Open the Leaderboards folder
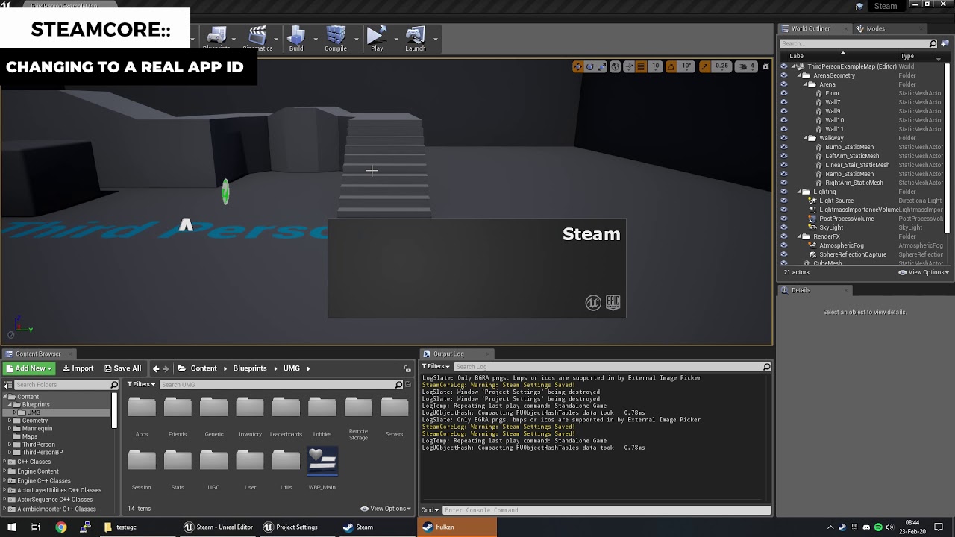Viewport: 955px width, 537px height. pos(286,417)
